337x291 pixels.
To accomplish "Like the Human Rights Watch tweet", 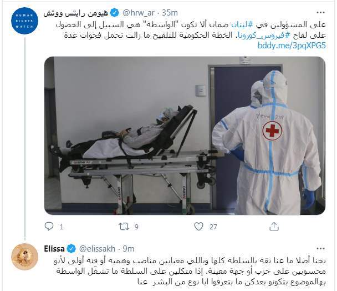I will (198, 227).
